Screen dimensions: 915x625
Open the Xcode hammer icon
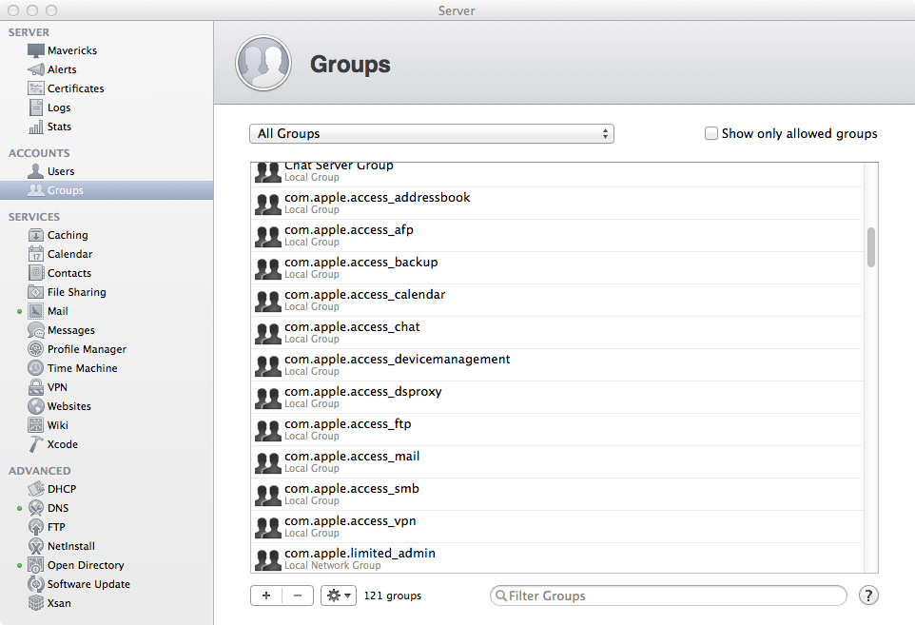[x=35, y=444]
